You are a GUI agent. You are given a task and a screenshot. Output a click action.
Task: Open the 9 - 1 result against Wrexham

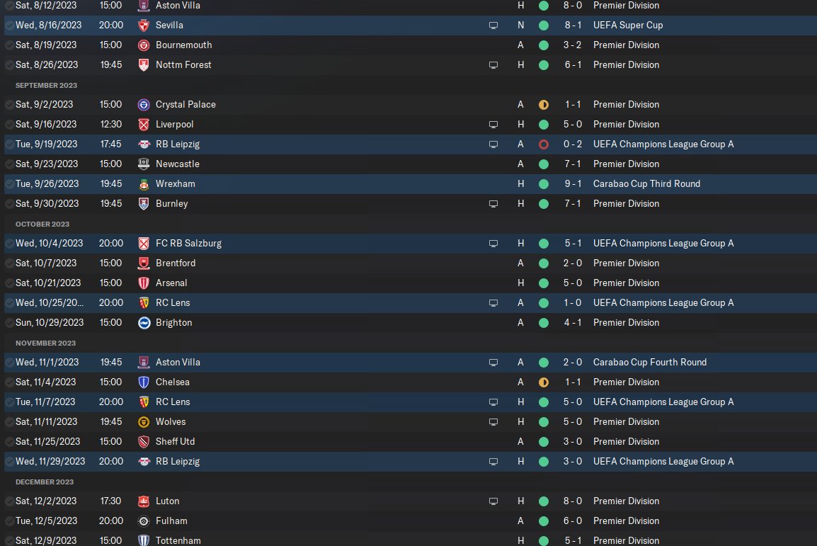pyautogui.click(x=573, y=184)
